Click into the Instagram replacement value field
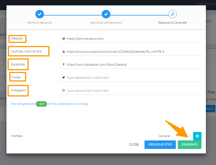 132,91
